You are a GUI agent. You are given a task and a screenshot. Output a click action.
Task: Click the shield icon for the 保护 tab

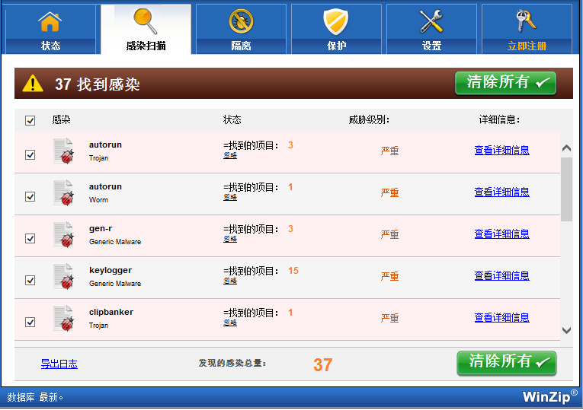tap(336, 21)
